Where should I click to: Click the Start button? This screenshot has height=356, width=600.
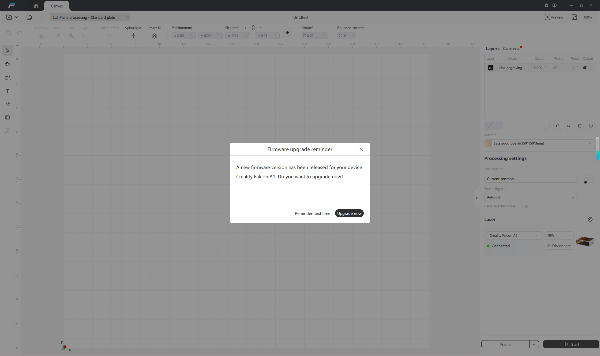(571, 344)
